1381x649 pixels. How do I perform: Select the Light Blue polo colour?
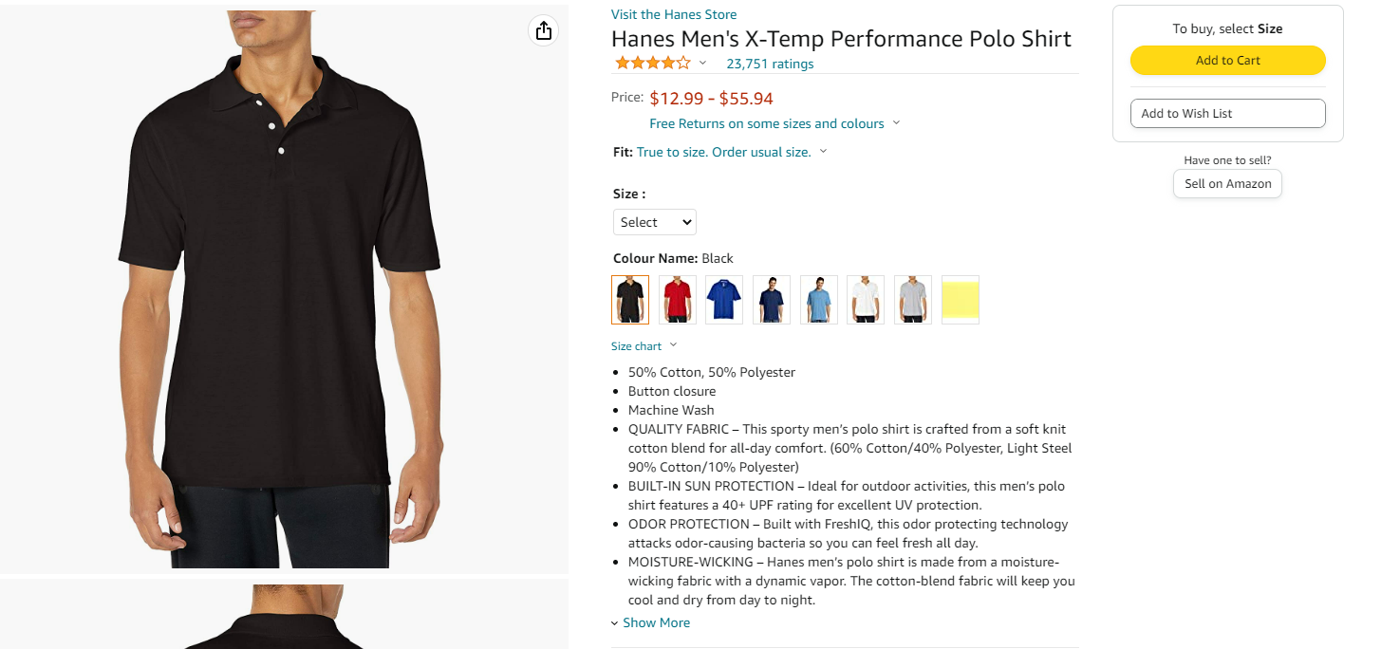818,300
